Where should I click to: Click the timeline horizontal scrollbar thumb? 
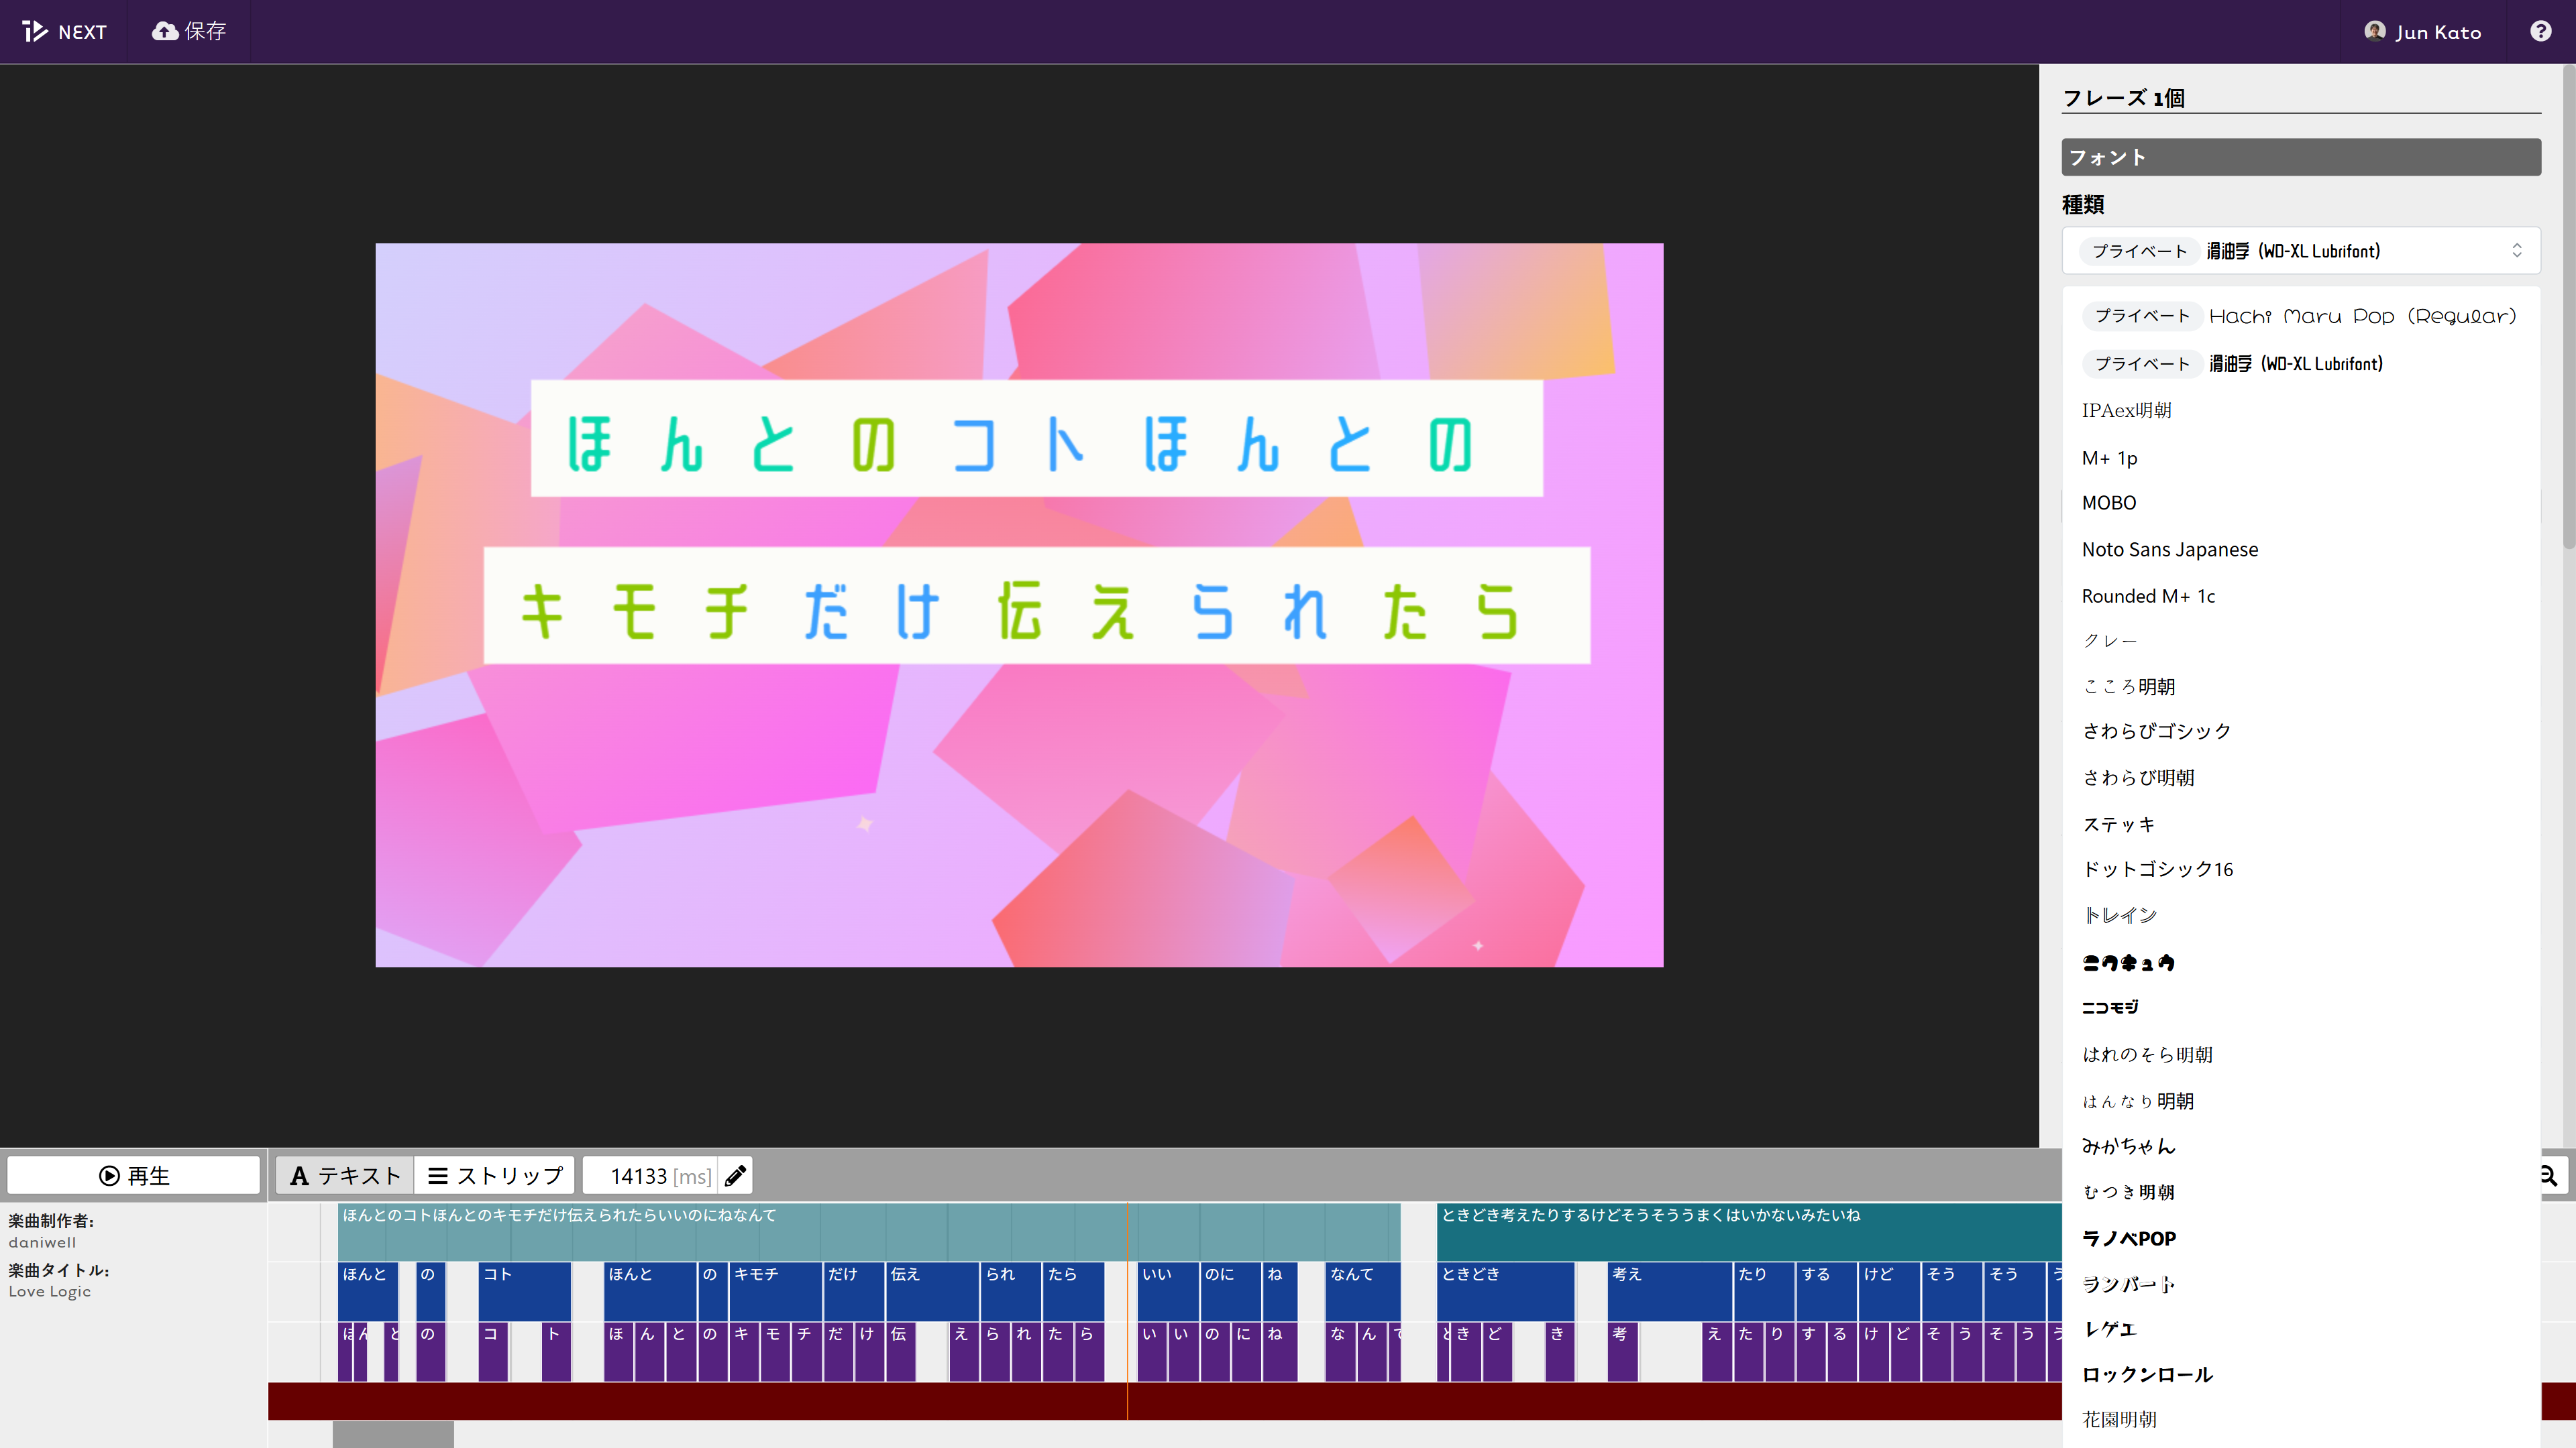(393, 1435)
